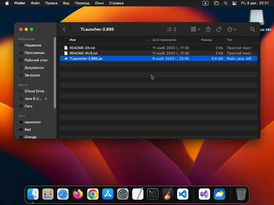274x205 pixels.
Task: Open the Правка menu
Action: pyautogui.click(x=51, y=3)
